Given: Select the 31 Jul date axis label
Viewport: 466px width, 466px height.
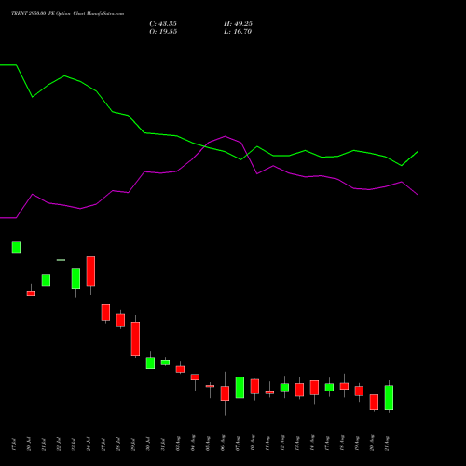Looking at the screenshot, I should point(163,445).
